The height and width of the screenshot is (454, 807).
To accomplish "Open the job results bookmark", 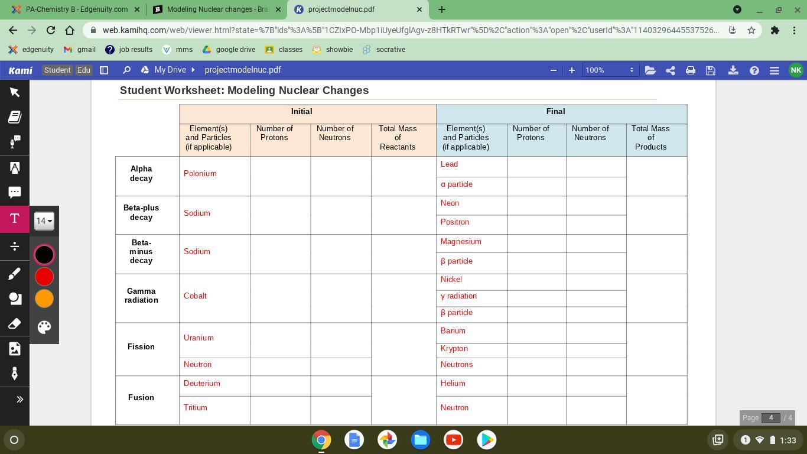I will tap(128, 50).
